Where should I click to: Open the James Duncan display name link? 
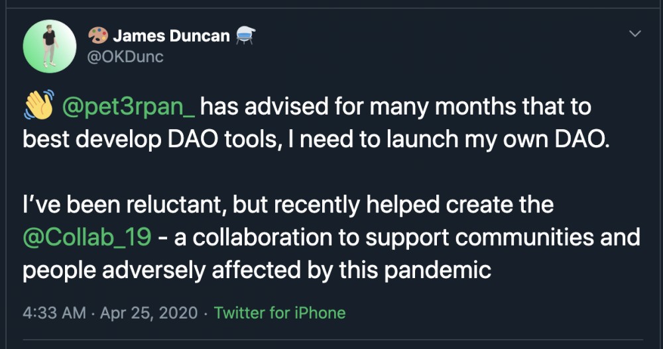tap(170, 36)
